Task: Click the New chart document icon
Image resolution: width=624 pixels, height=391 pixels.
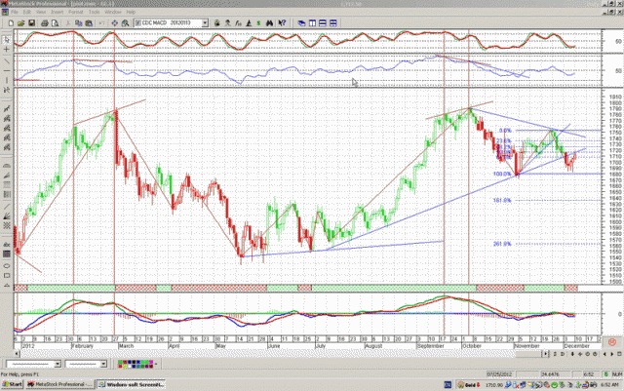Action: click(11, 23)
